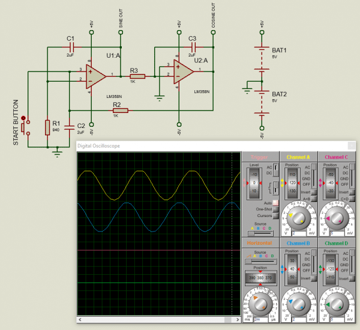Move the Channel D coupling slider
The image size is (360, 330).
point(352,261)
